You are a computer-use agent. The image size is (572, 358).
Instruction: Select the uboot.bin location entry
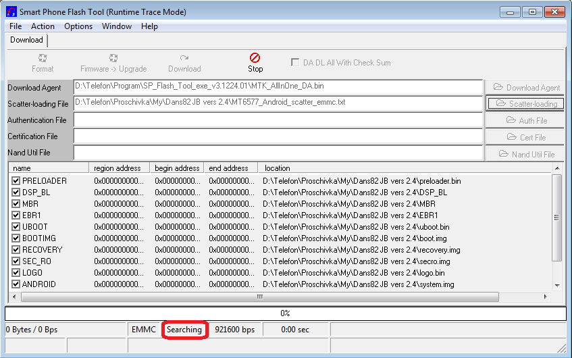(x=356, y=227)
